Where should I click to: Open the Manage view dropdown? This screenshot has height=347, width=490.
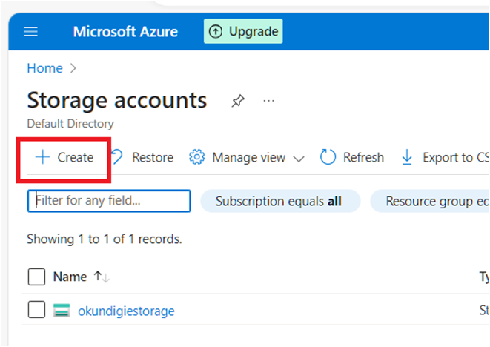pyautogui.click(x=247, y=157)
